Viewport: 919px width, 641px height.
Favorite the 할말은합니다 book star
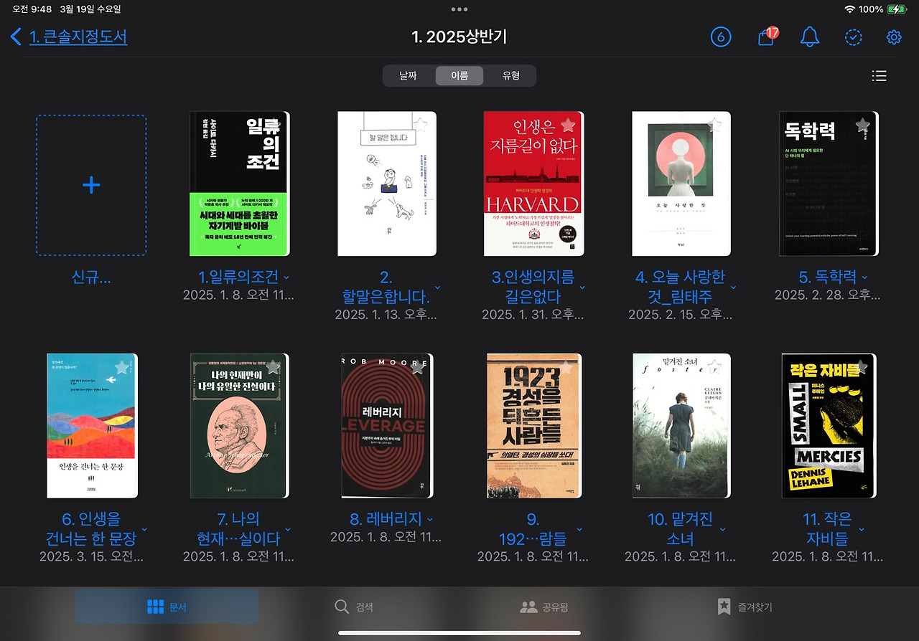420,125
